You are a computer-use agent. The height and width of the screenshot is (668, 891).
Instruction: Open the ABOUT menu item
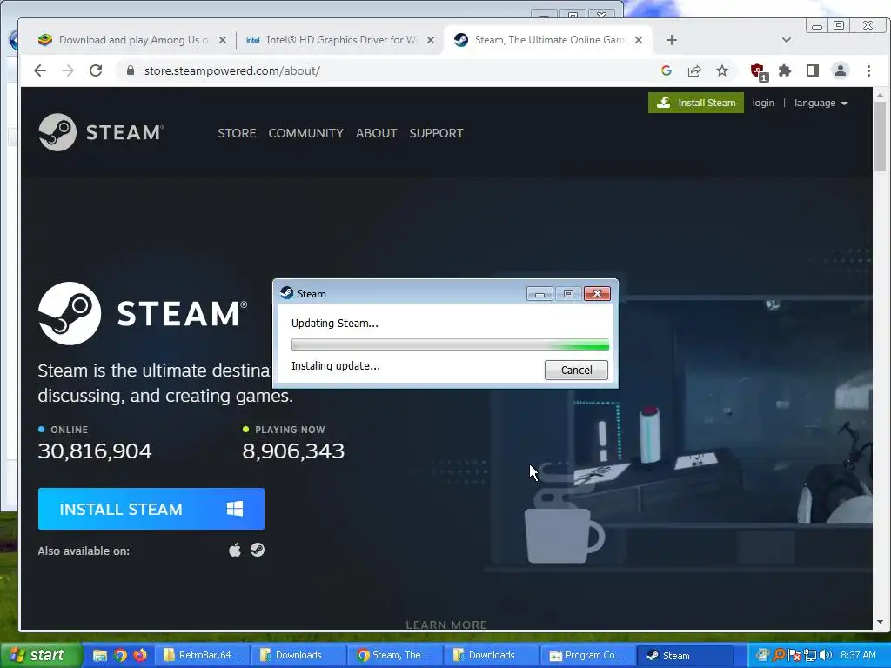click(376, 133)
